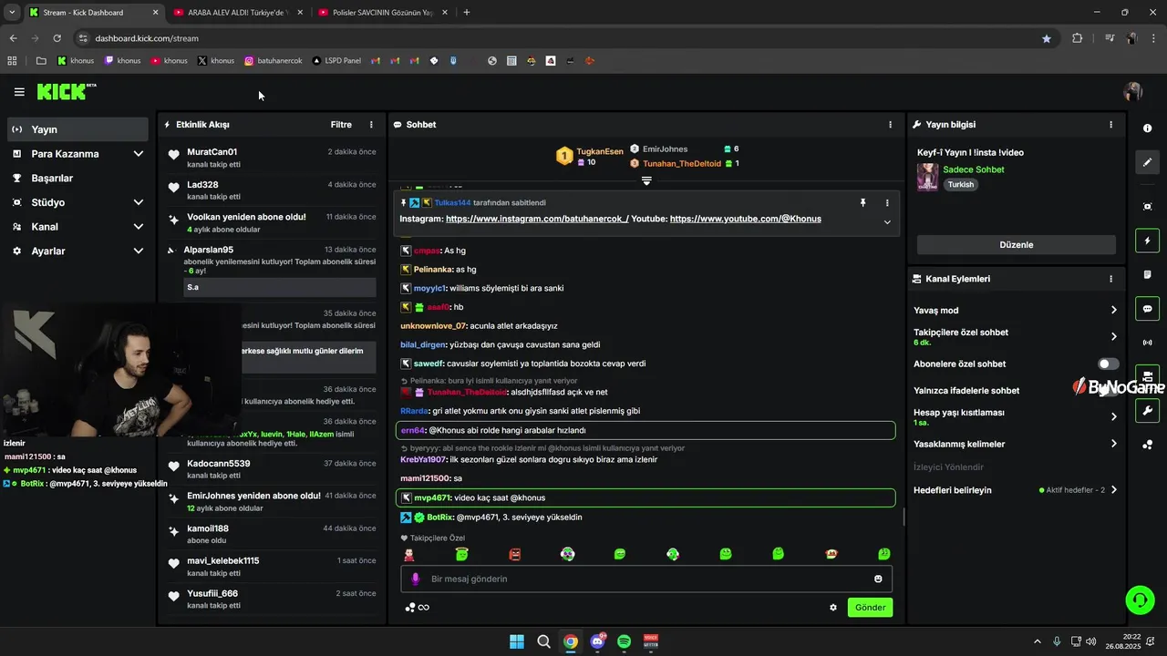
Task: Bookmark the page with the star icon
Action: (1047, 38)
